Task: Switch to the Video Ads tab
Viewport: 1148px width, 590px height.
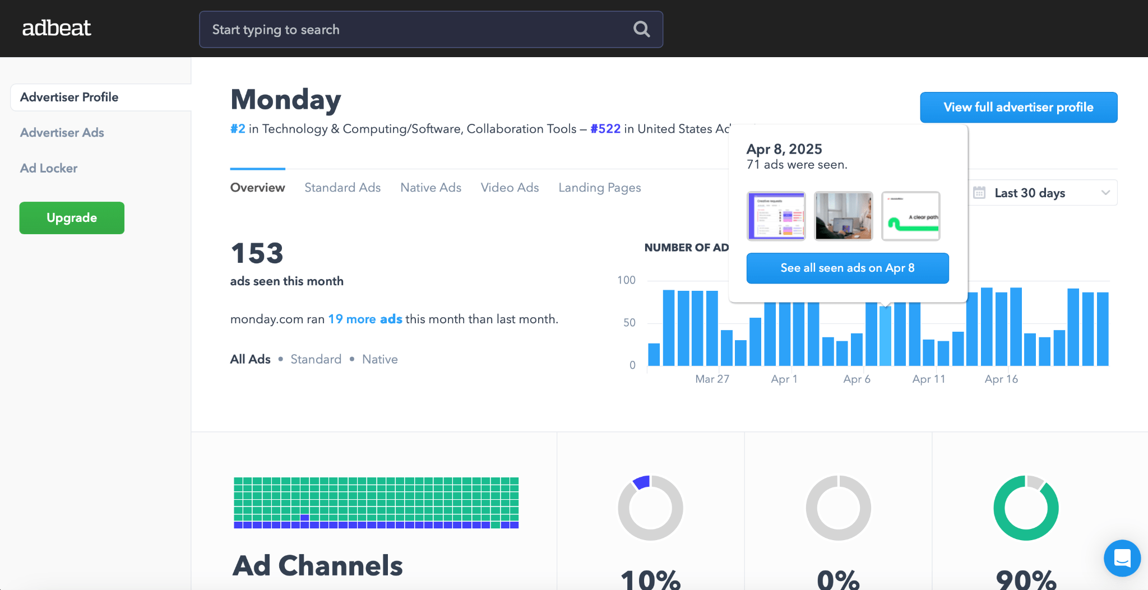Action: [x=509, y=187]
